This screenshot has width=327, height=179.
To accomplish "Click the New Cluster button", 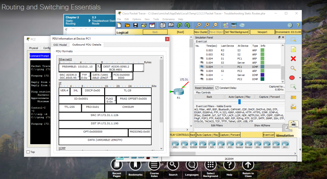I will pos(201,32).
